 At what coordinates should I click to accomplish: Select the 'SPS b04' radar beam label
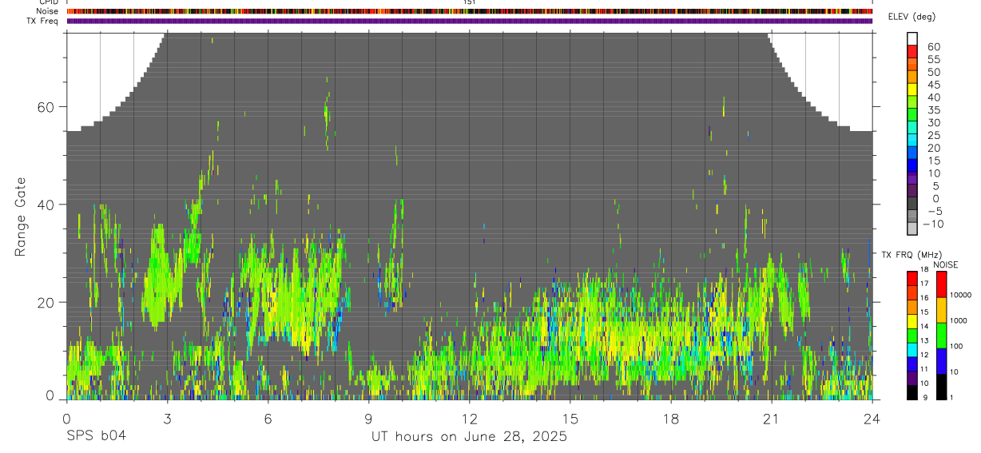click(96, 437)
